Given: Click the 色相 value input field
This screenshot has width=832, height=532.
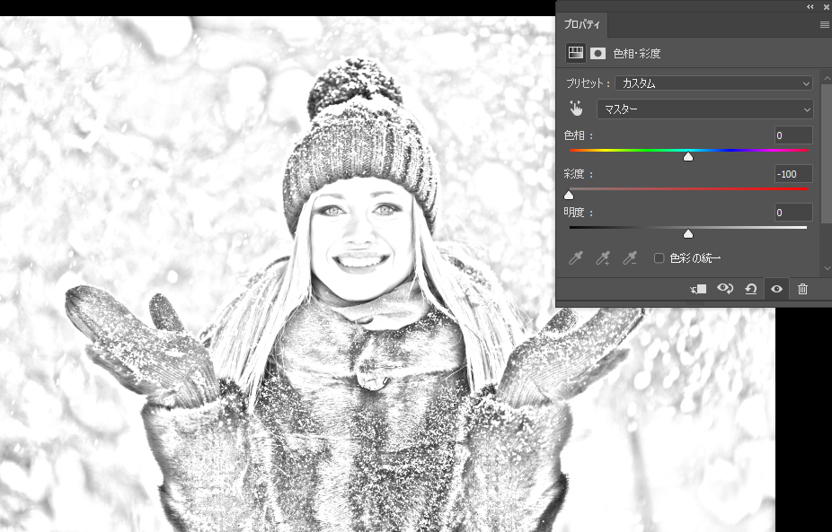Looking at the screenshot, I should 793,135.
